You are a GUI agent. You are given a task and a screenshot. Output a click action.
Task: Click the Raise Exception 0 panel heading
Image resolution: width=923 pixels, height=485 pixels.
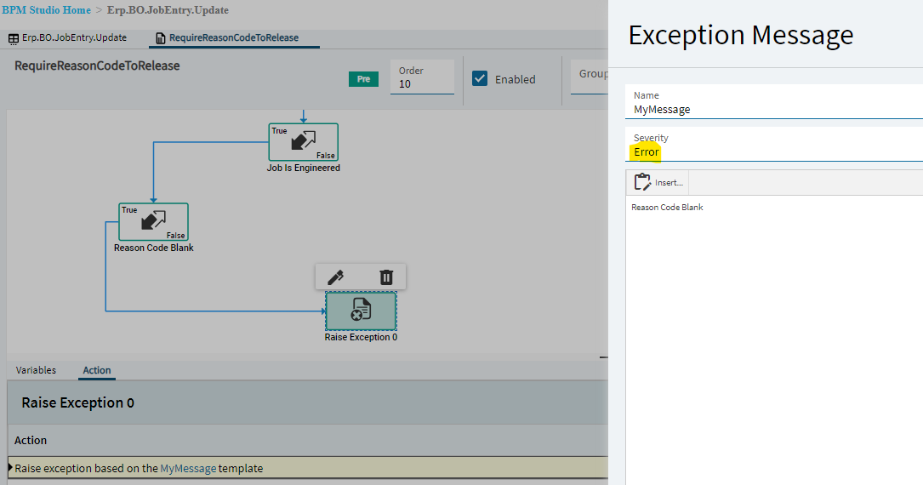click(x=77, y=402)
